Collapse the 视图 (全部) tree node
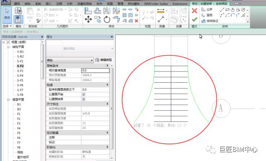Image resolution: width=266 pixels, height=161 pixels. pyautogui.click(x=3, y=42)
